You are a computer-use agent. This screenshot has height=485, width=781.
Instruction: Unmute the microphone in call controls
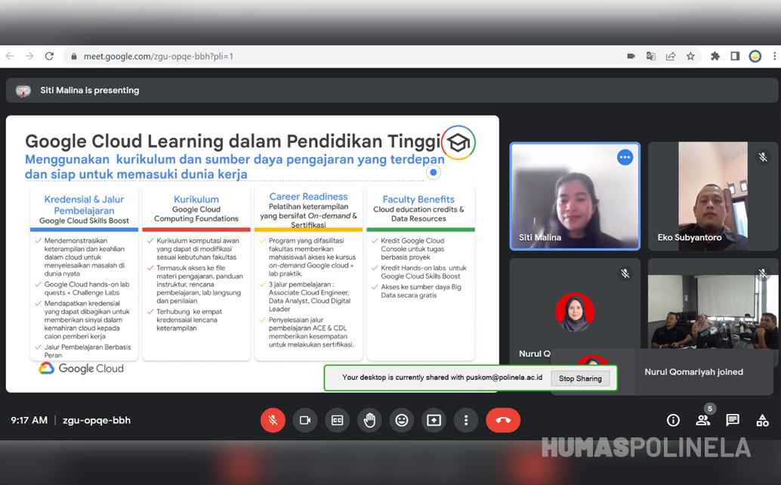[x=273, y=420]
